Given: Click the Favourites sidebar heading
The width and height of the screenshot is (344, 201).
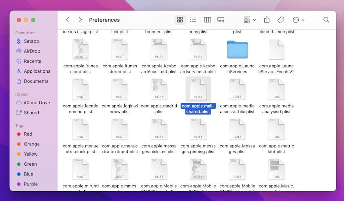Looking at the screenshot, I should tap(25, 33).
